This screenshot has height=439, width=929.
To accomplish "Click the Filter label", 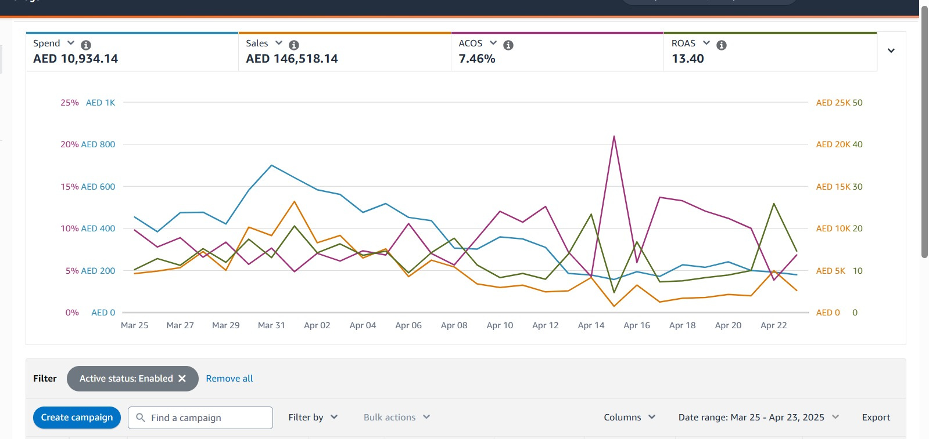I will coord(45,378).
